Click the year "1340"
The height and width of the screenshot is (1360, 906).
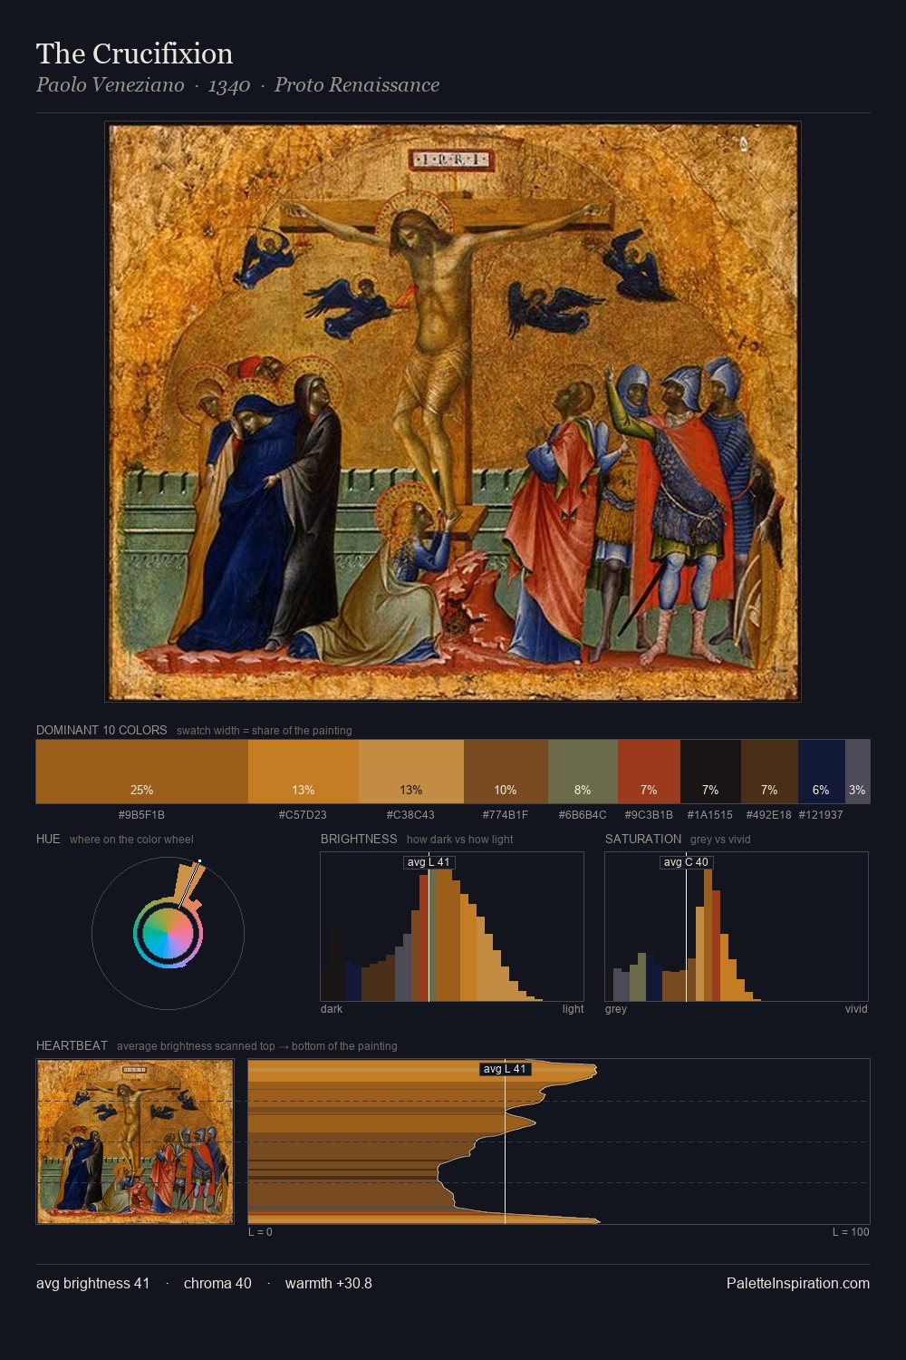point(229,85)
